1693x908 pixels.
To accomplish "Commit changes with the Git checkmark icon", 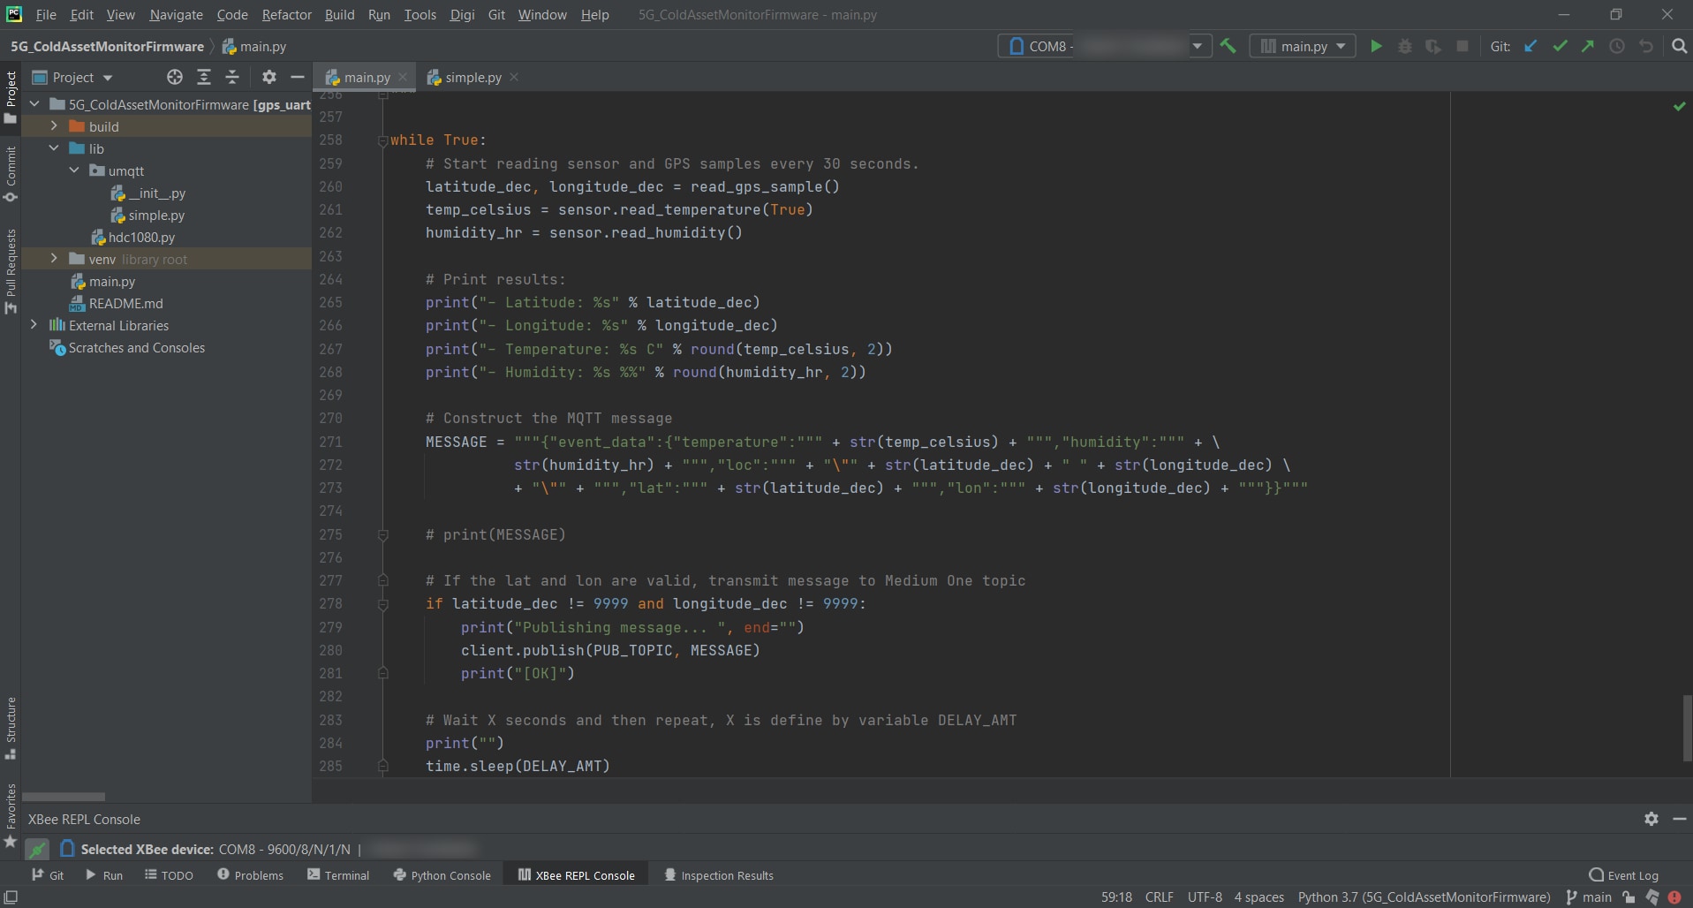I will 1560,46.
